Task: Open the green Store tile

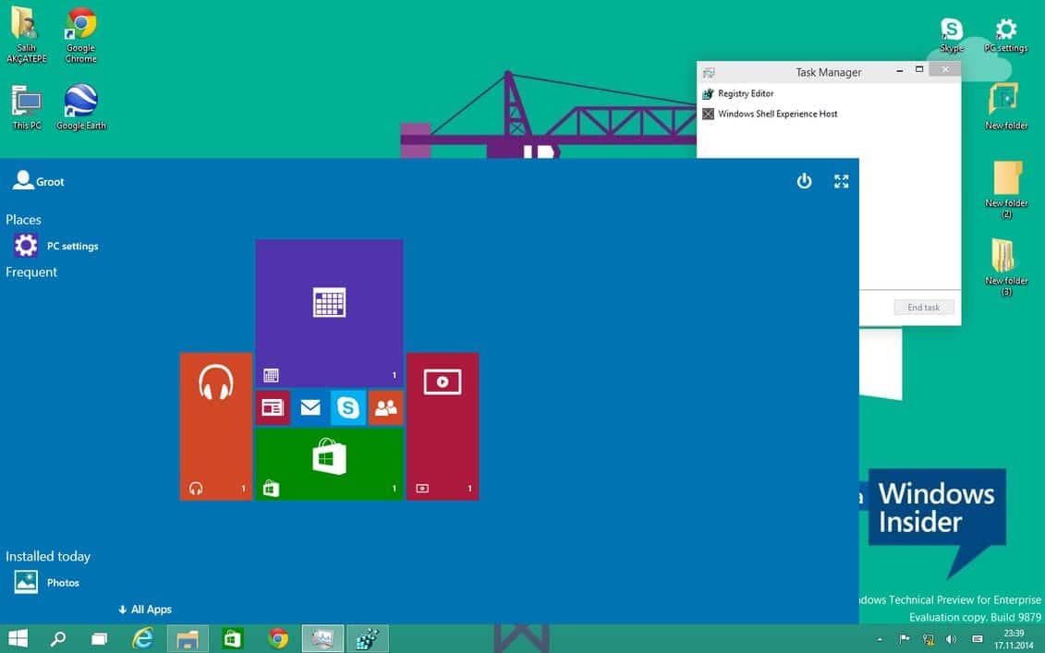Action: 329,465
